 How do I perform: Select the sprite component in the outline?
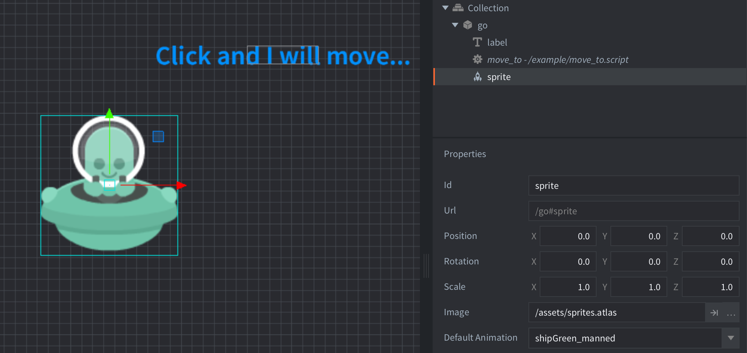pyautogui.click(x=499, y=77)
